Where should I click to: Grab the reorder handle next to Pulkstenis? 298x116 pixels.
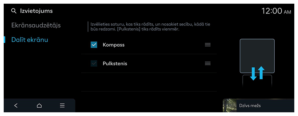(x=208, y=64)
